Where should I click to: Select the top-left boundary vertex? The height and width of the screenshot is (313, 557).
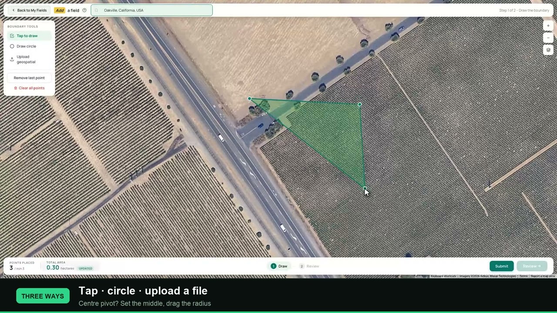(249, 99)
